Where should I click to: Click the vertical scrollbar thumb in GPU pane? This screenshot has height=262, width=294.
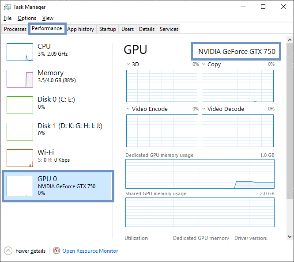point(290,121)
